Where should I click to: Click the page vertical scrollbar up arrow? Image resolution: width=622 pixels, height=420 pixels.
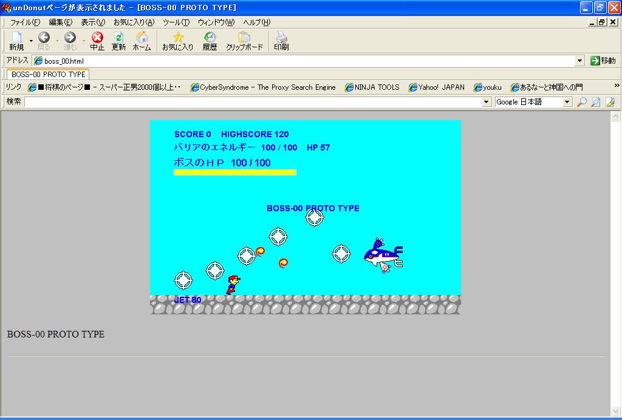tap(616, 116)
